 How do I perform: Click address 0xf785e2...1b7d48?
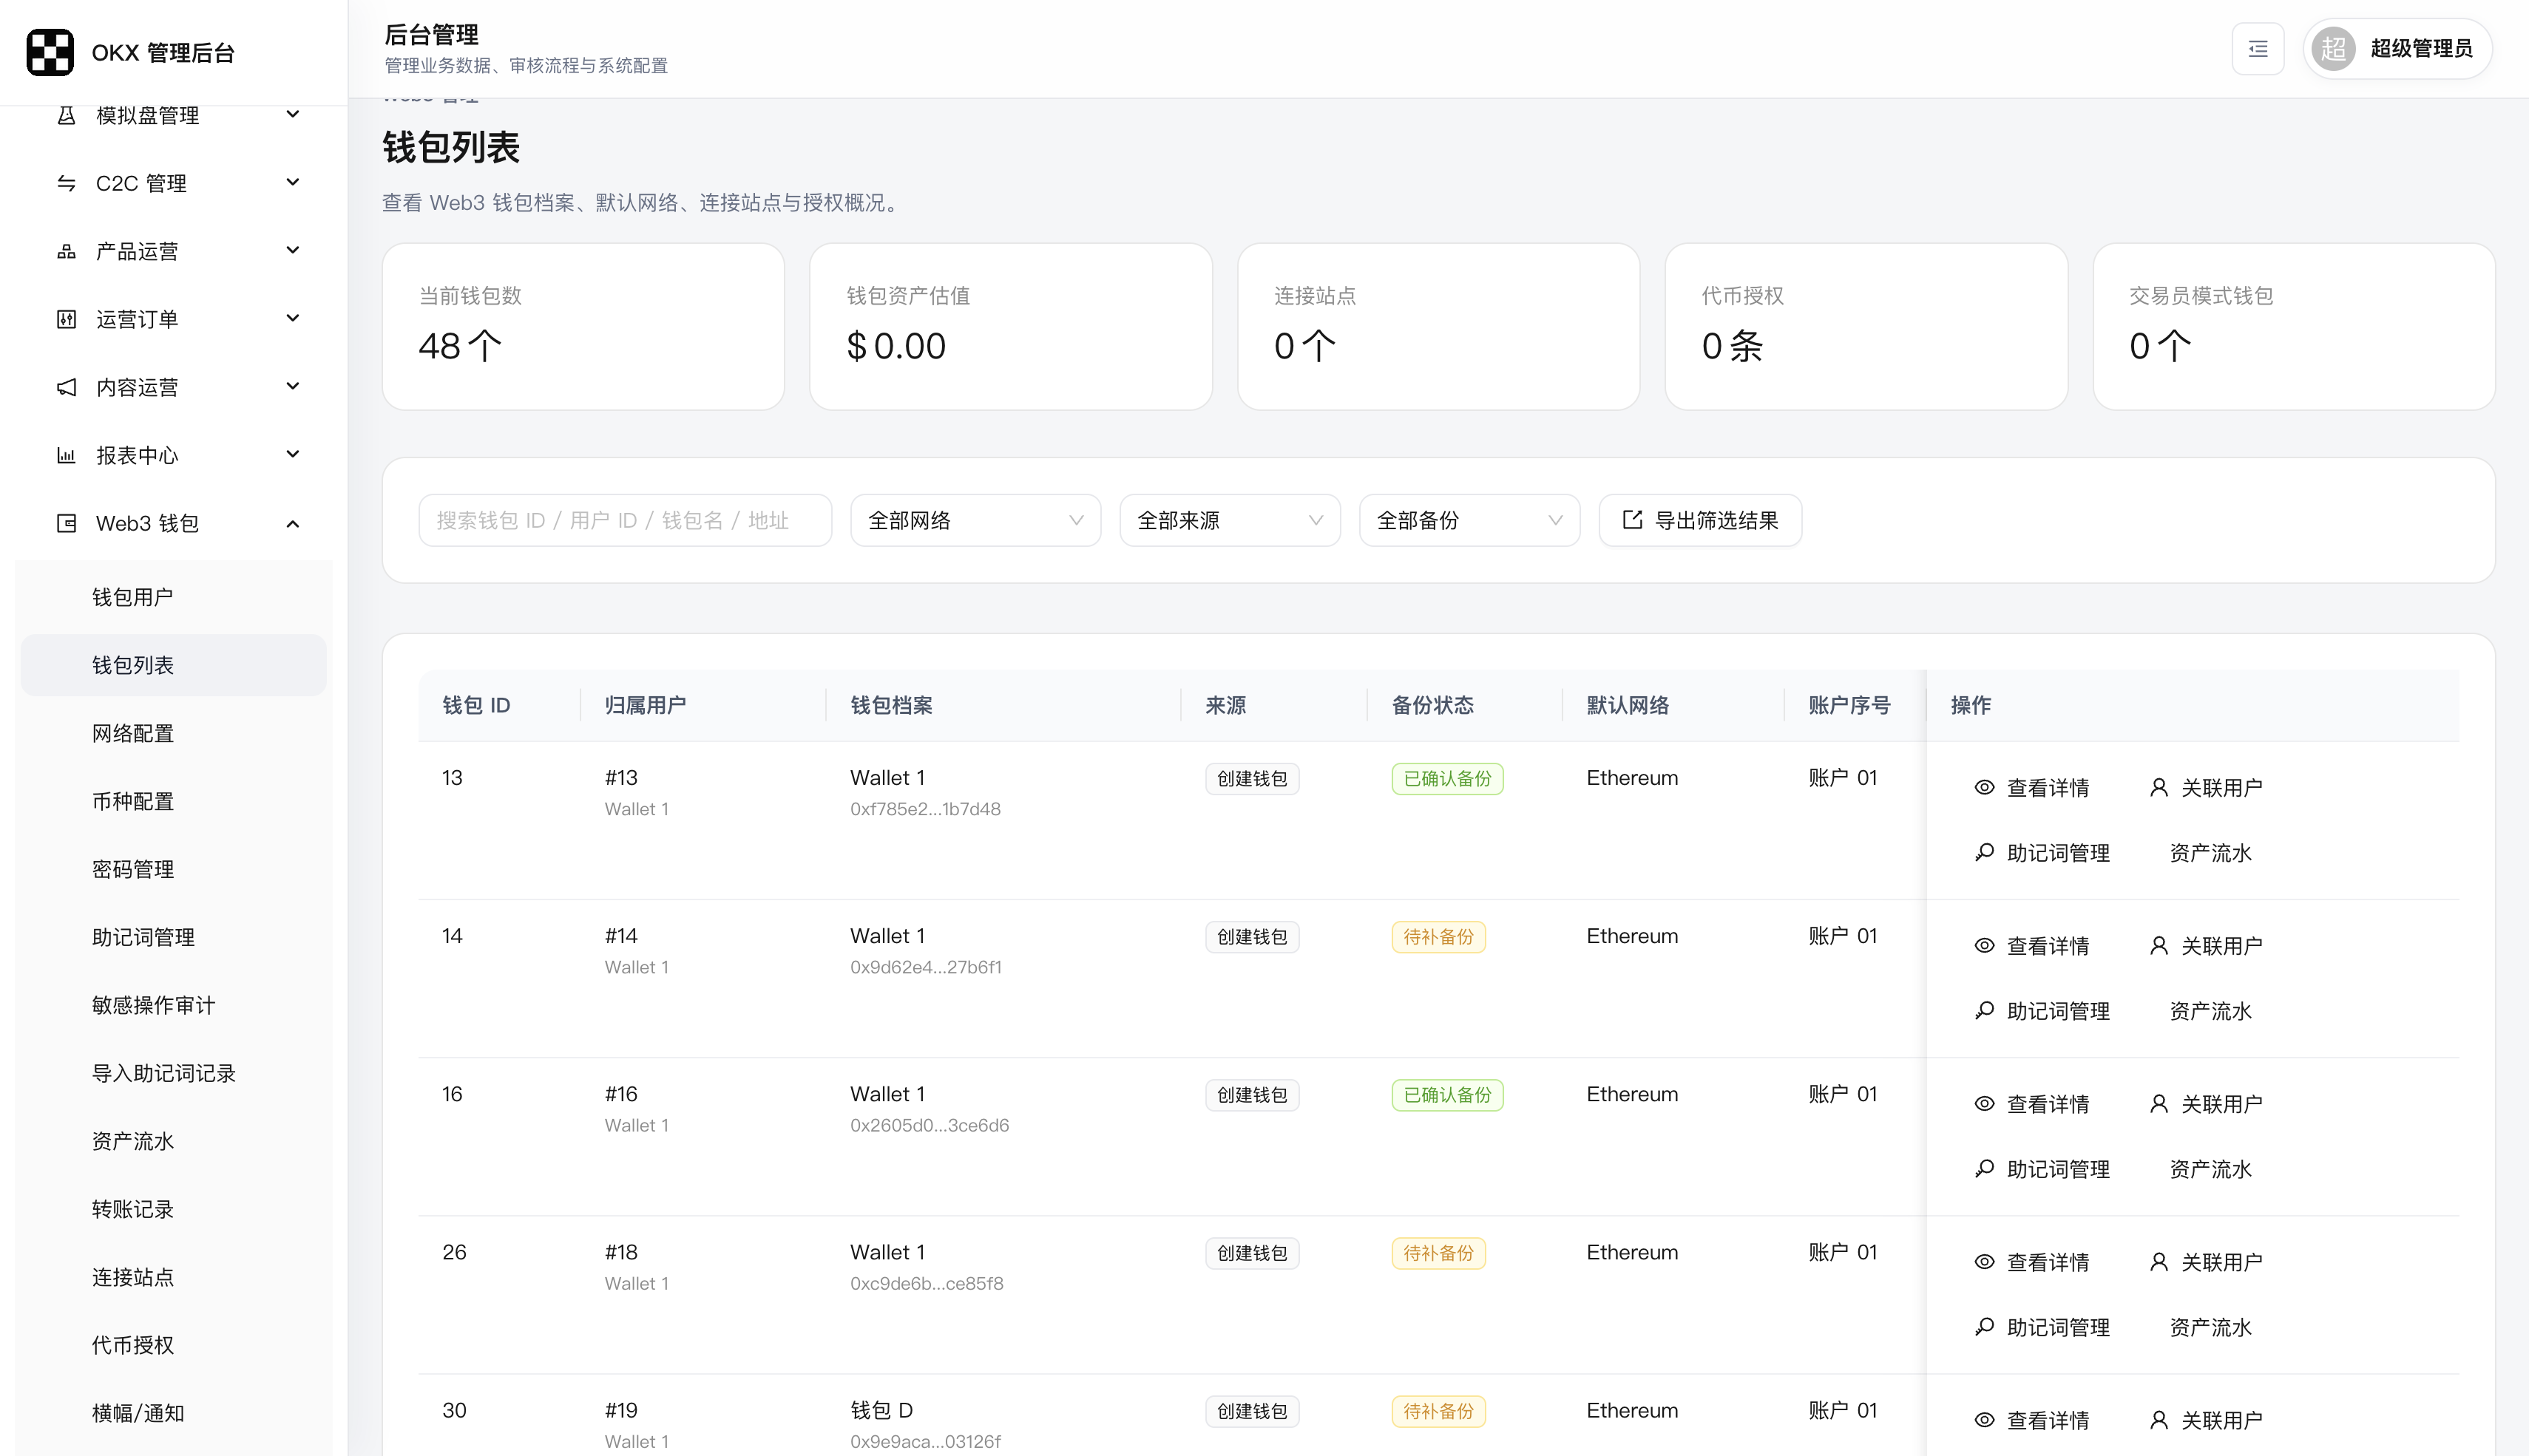925,809
